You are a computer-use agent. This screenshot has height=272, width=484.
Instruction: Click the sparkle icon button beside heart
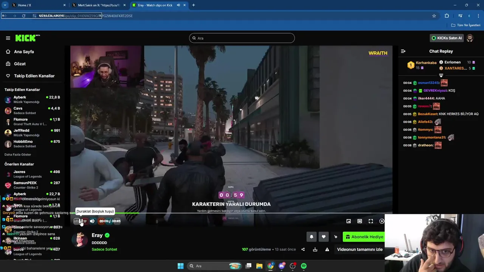click(x=336, y=237)
